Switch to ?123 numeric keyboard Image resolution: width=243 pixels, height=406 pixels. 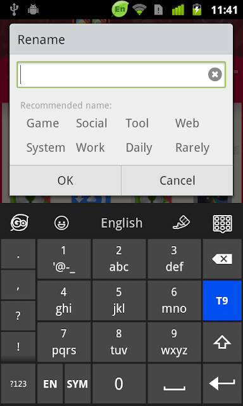[x=18, y=384]
